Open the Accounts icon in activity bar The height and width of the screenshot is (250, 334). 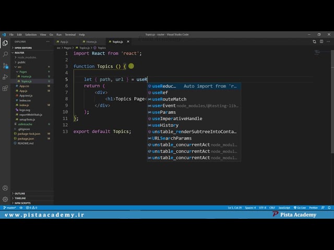pyautogui.click(x=5, y=188)
